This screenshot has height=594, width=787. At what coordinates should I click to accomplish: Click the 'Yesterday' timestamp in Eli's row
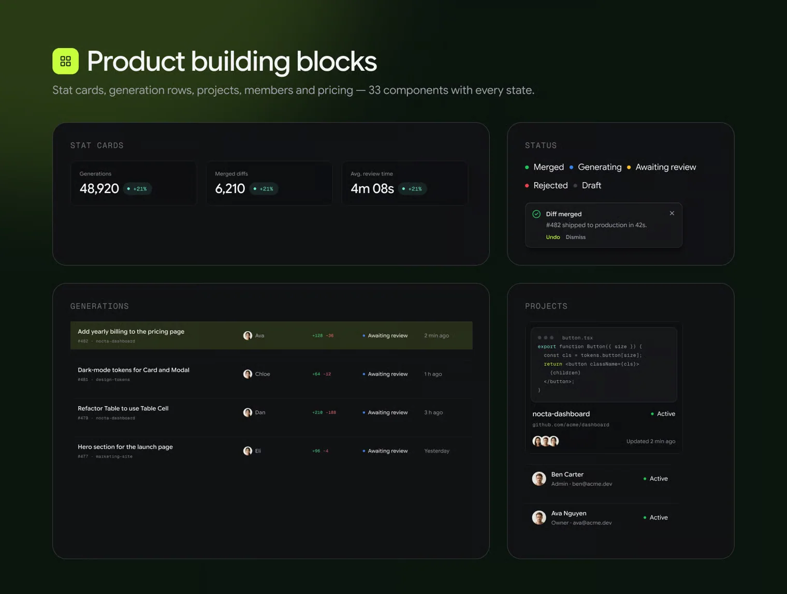pos(436,451)
